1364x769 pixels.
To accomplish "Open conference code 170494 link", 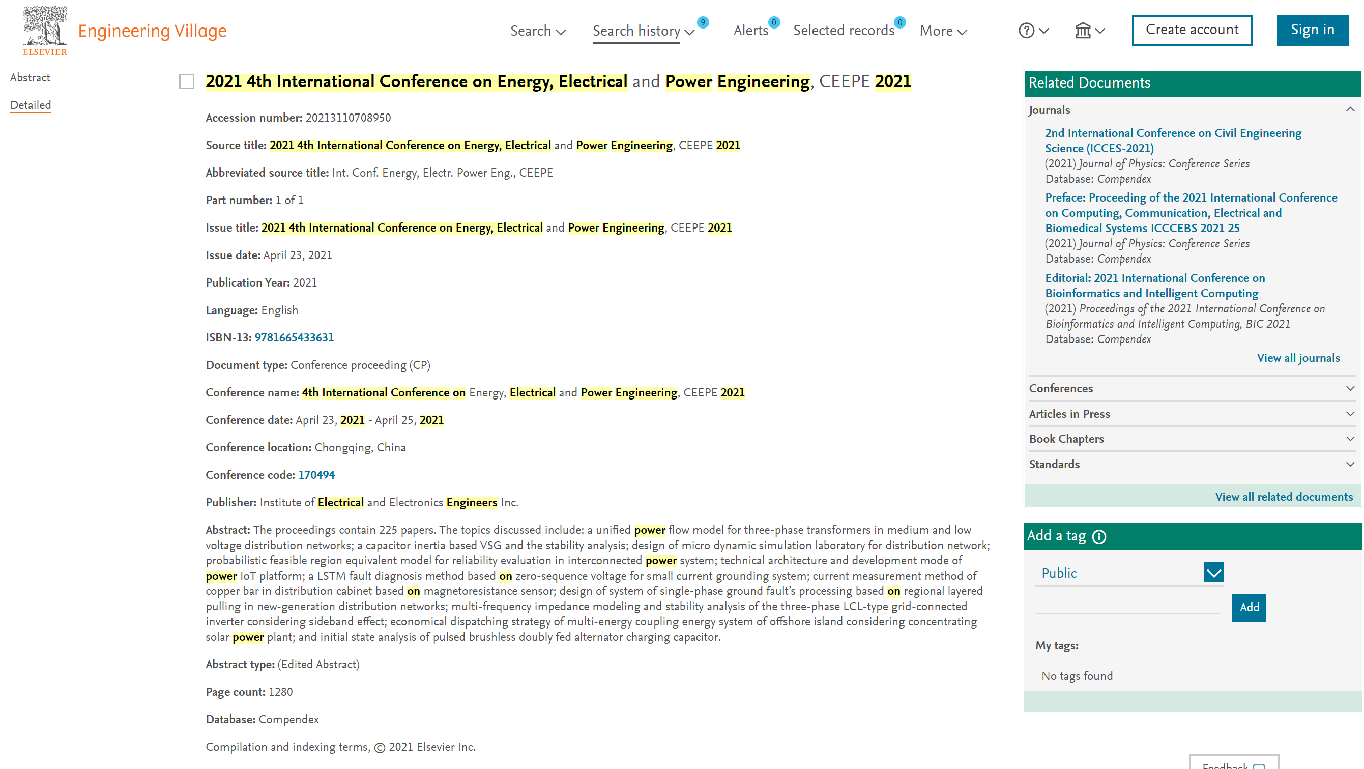I will click(x=316, y=474).
